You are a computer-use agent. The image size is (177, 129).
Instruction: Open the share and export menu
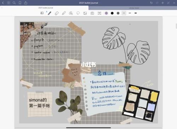click(26, 3)
